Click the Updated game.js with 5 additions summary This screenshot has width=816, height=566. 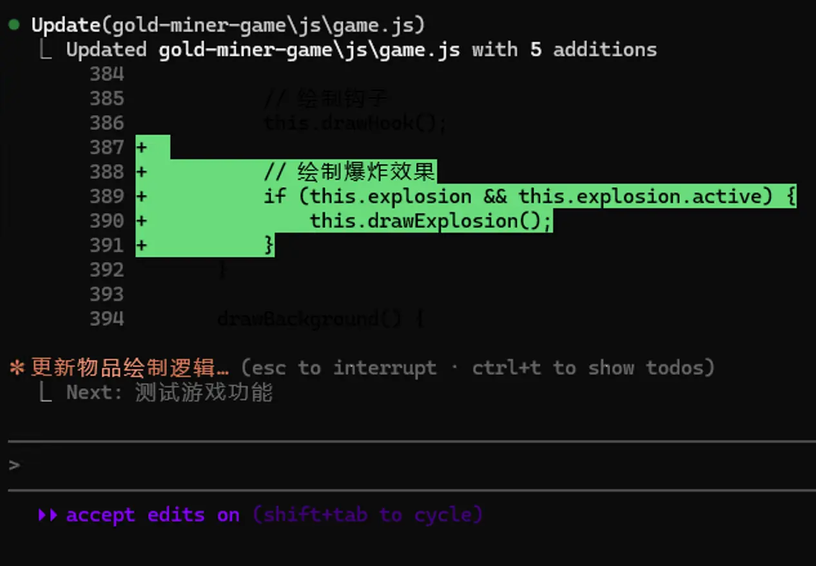[361, 50]
